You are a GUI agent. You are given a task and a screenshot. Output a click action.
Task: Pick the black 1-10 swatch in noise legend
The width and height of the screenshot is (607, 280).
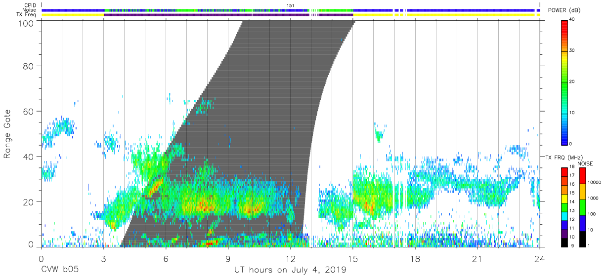(582, 238)
